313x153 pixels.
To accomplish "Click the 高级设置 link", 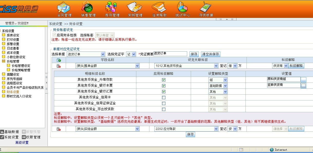I will [x=22, y=143].
